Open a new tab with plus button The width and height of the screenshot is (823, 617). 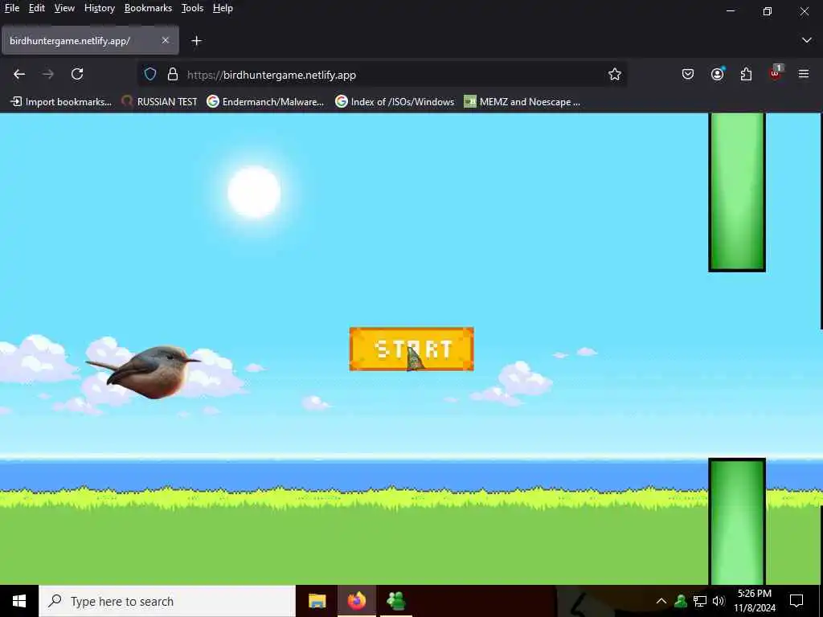[x=196, y=40]
